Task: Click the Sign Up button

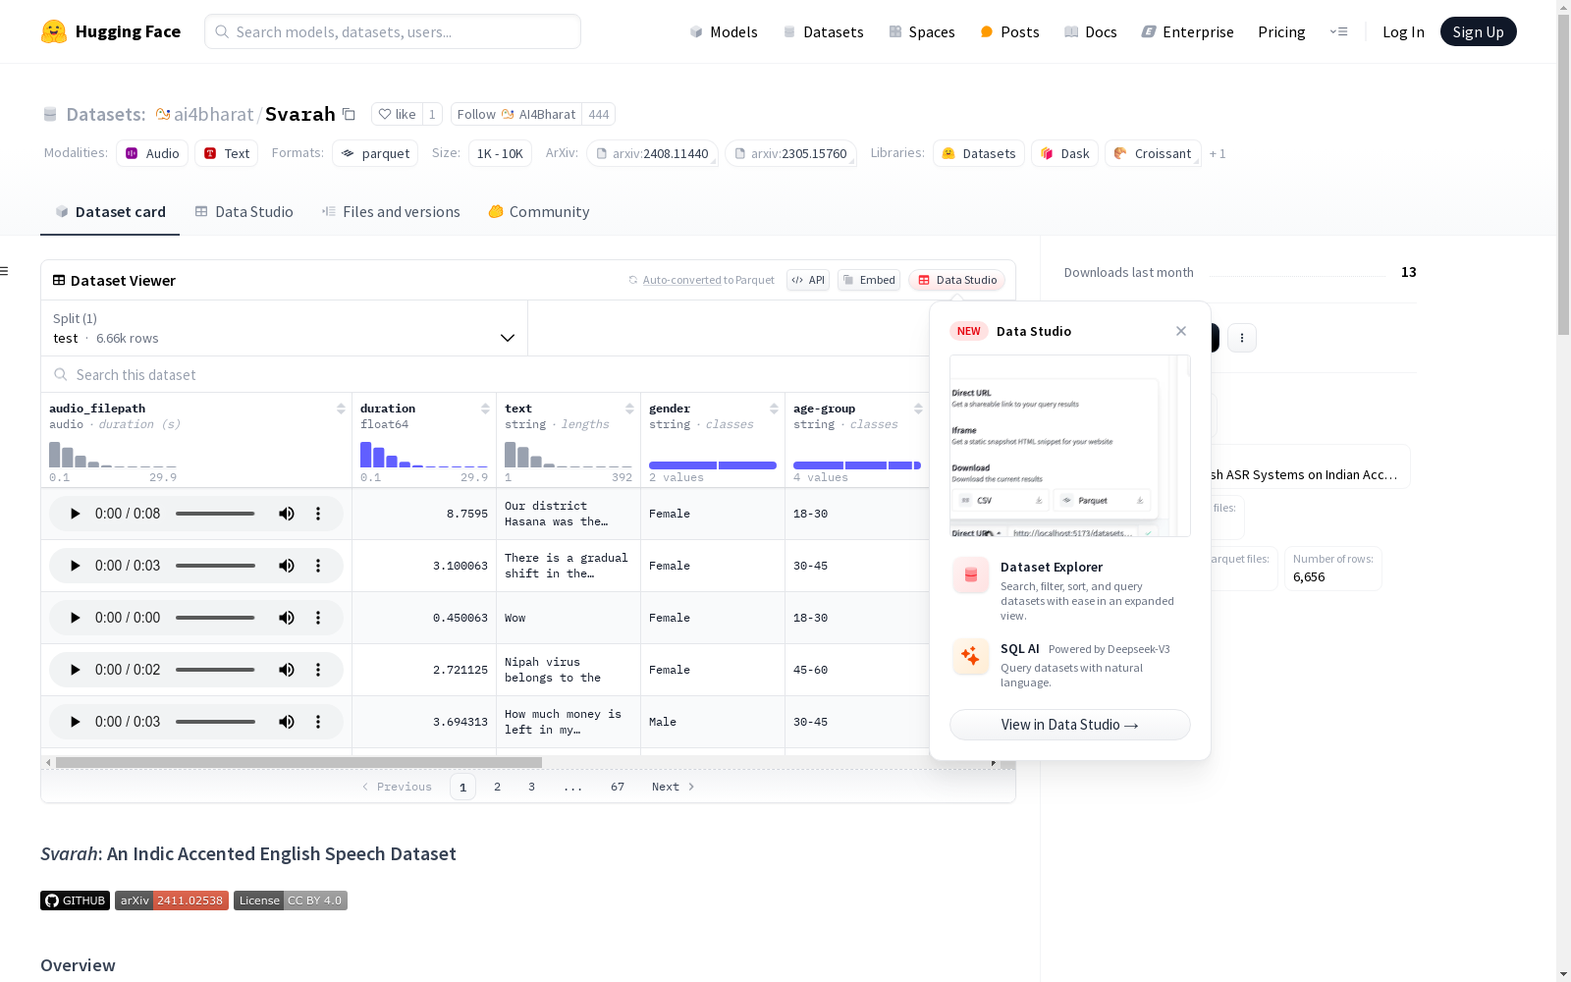Action: tap(1479, 31)
